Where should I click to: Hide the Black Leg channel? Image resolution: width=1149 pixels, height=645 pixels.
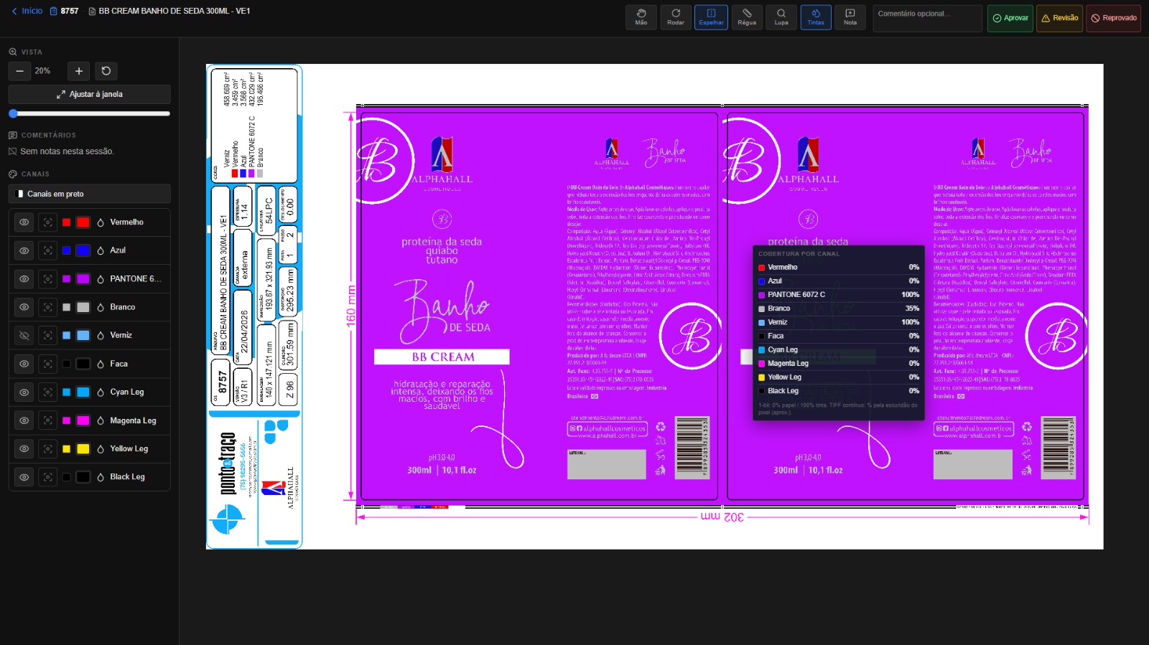tap(24, 477)
